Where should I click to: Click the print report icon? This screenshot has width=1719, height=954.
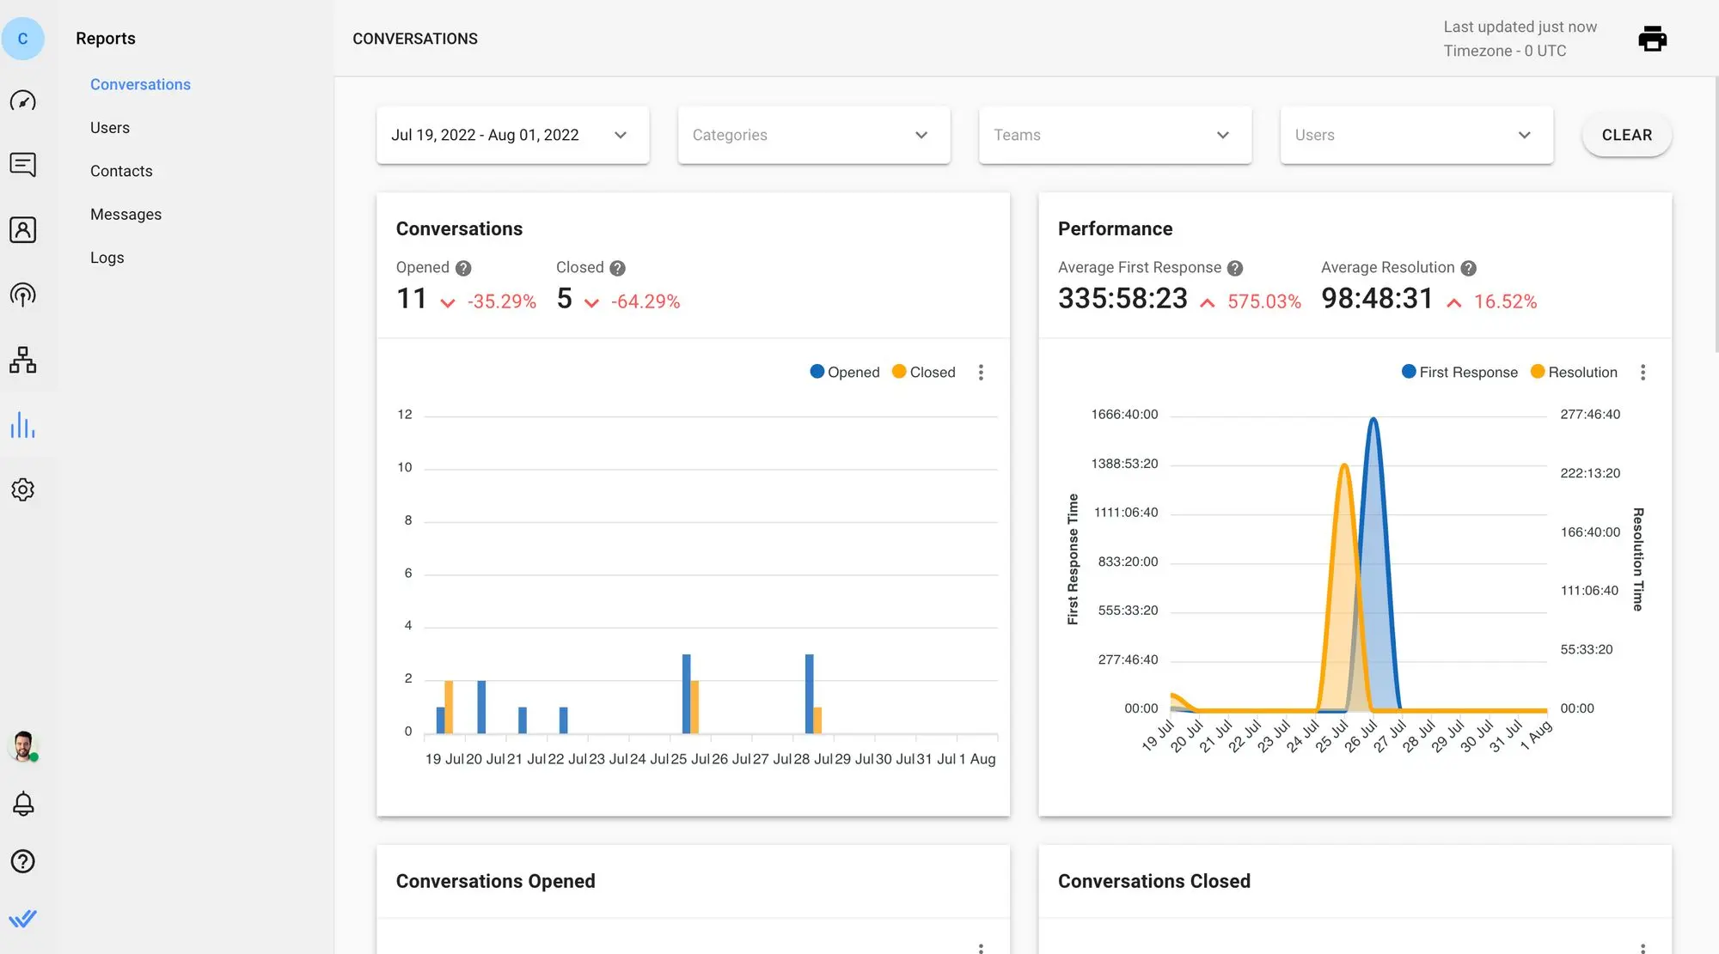pyautogui.click(x=1651, y=38)
